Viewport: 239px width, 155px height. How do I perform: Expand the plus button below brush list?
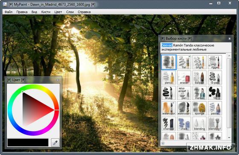pos(163,143)
